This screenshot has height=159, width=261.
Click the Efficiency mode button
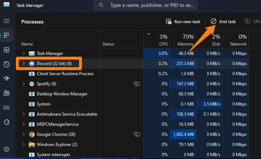(252, 22)
